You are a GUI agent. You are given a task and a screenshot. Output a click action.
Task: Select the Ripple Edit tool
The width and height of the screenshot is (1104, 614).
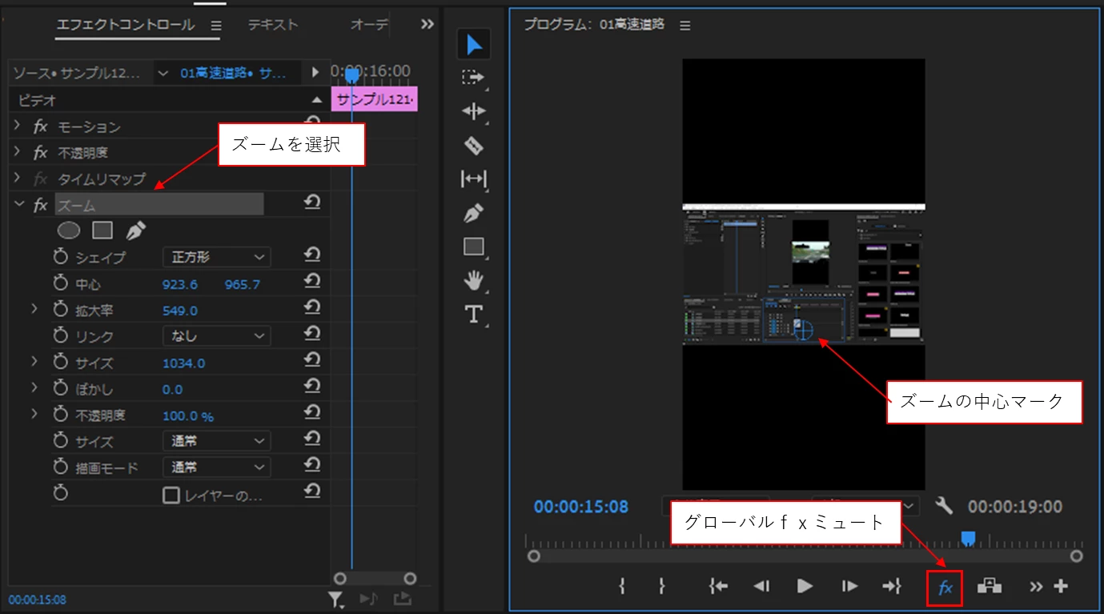pos(474,111)
